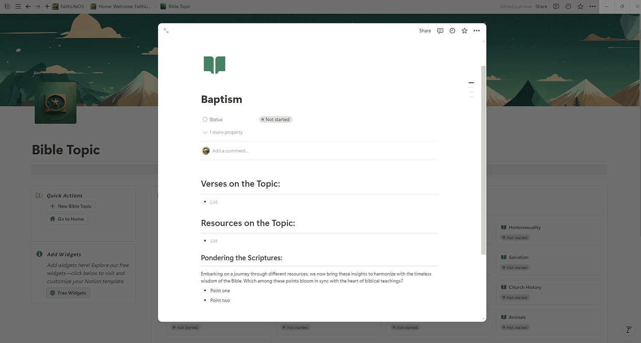The height and width of the screenshot is (343, 641).
Task: Click green open-book page icon above Baptism
Action: coord(215,65)
